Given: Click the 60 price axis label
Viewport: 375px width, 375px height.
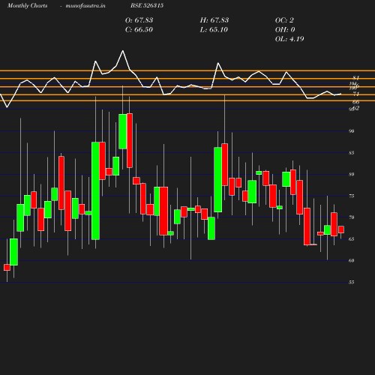Looking at the screenshot, I should click(x=352, y=260).
